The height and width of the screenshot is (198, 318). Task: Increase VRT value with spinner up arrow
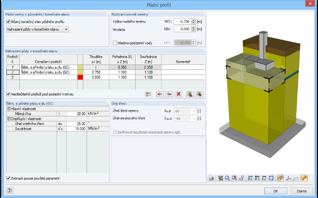tap(193, 20)
